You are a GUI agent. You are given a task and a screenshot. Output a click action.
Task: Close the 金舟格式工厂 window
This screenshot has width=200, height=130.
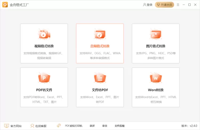tap(195, 5)
